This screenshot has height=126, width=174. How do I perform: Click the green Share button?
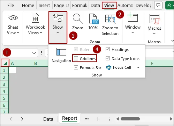tap(169, 5)
